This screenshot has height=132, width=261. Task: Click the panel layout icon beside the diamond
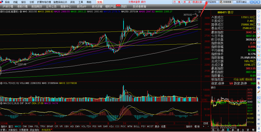[x=199, y=11]
